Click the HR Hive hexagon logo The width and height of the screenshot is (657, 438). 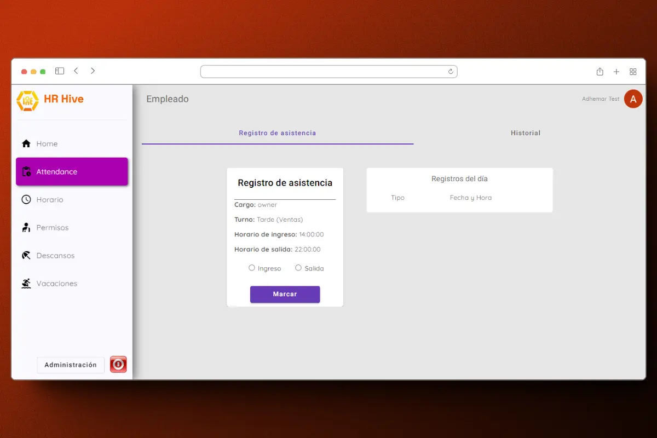point(27,100)
